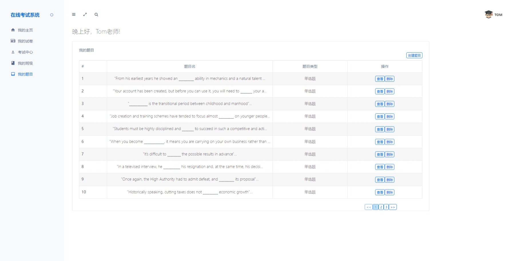
Task: Click the 题目类型 column header
Action: [x=310, y=67]
